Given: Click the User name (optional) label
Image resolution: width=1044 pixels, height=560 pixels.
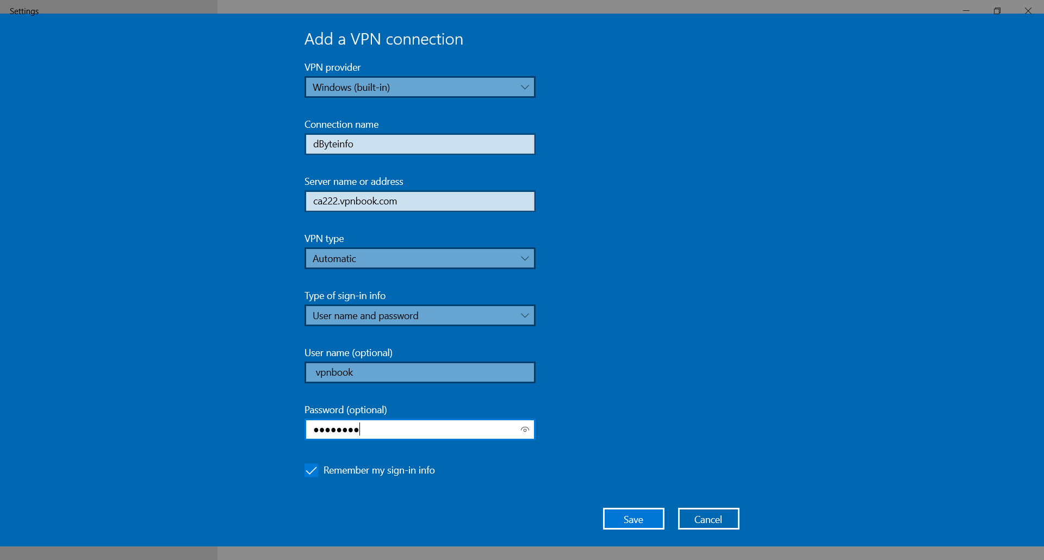Looking at the screenshot, I should pos(349,353).
